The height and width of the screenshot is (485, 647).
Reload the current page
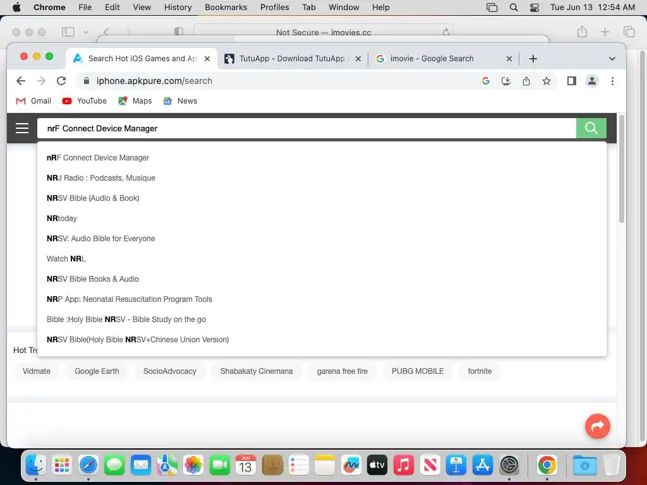61,81
